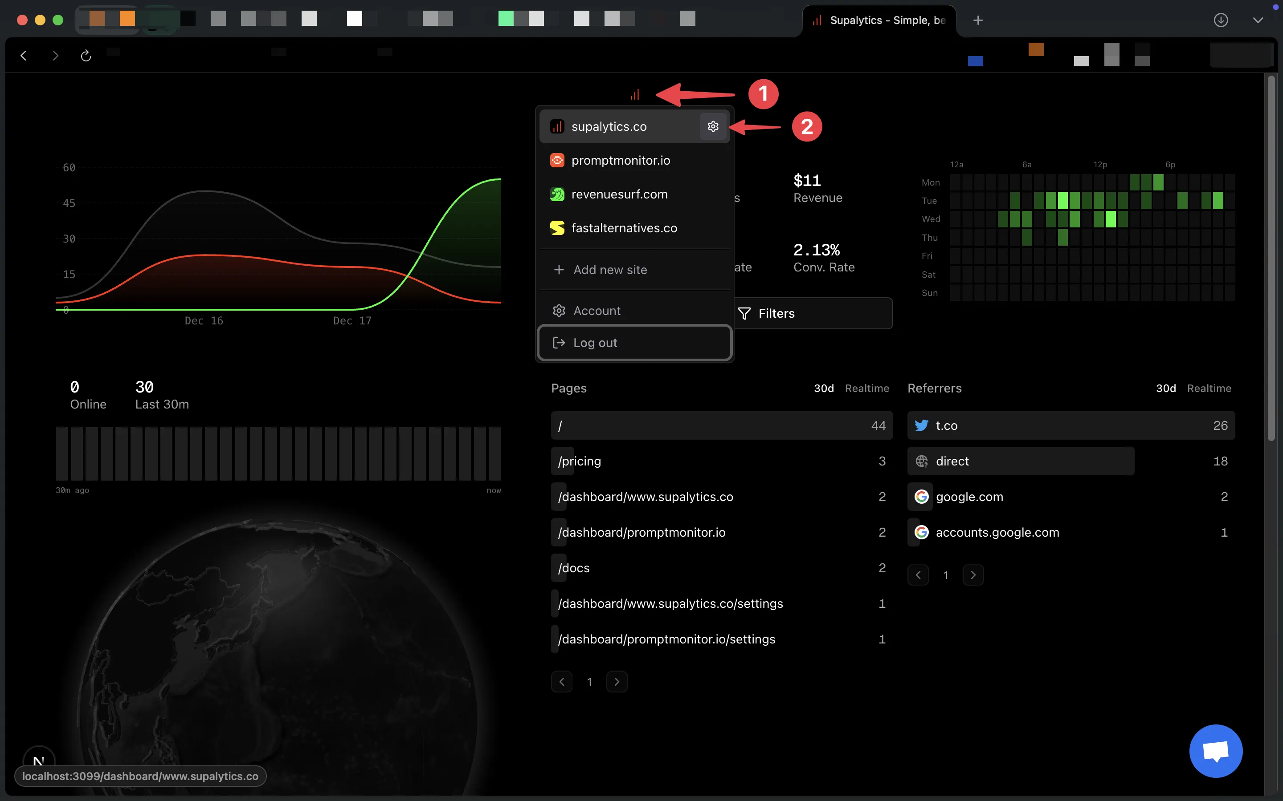
Task: Open browser downloads icon
Action: (1221, 20)
